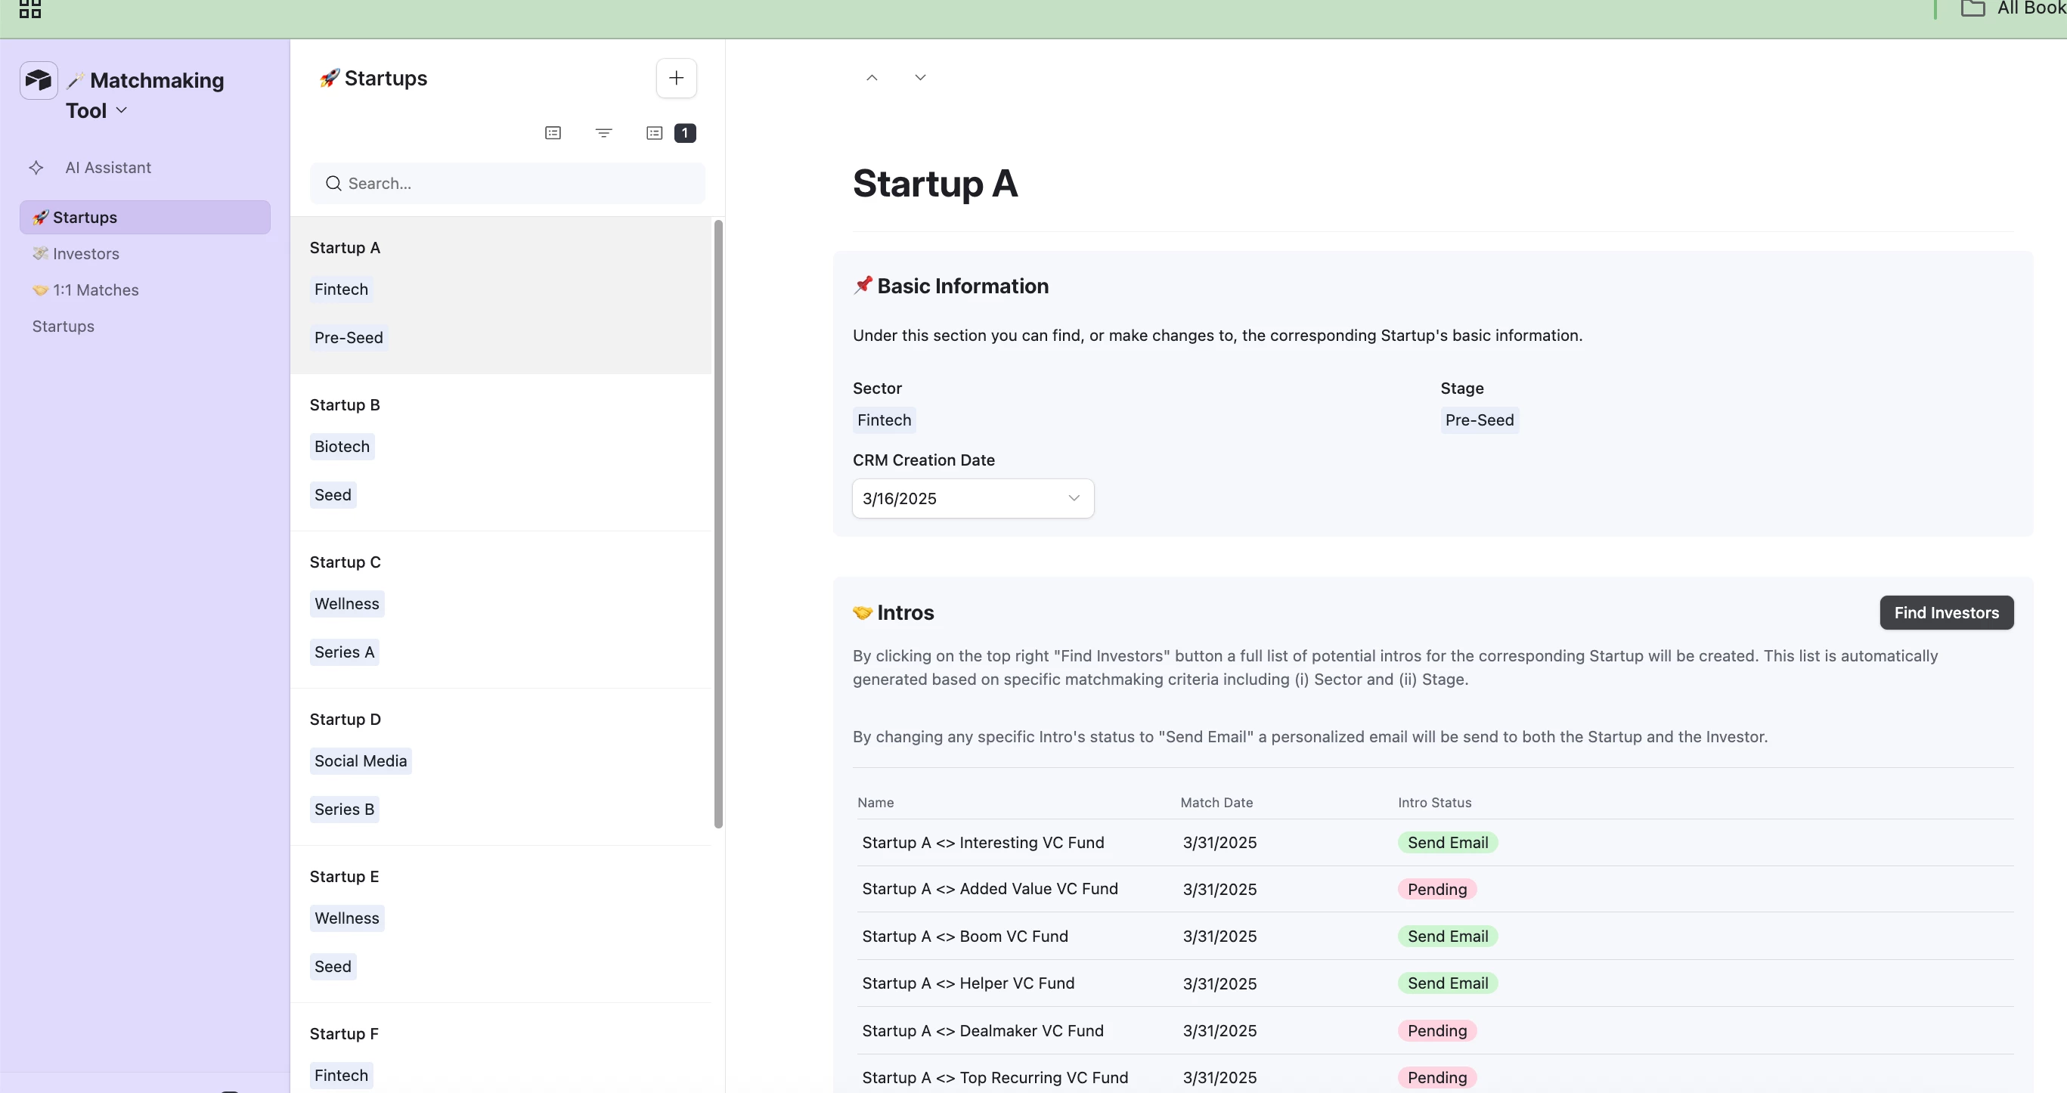Screen dimensions: 2067x1093
Task: Select Startup F in the list
Action: pos(500,1049)
